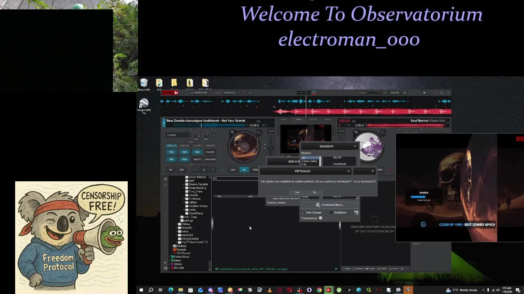Activate the Instrumental stem pad
Viewport: 524px width, 294px height.
[x=210, y=159]
